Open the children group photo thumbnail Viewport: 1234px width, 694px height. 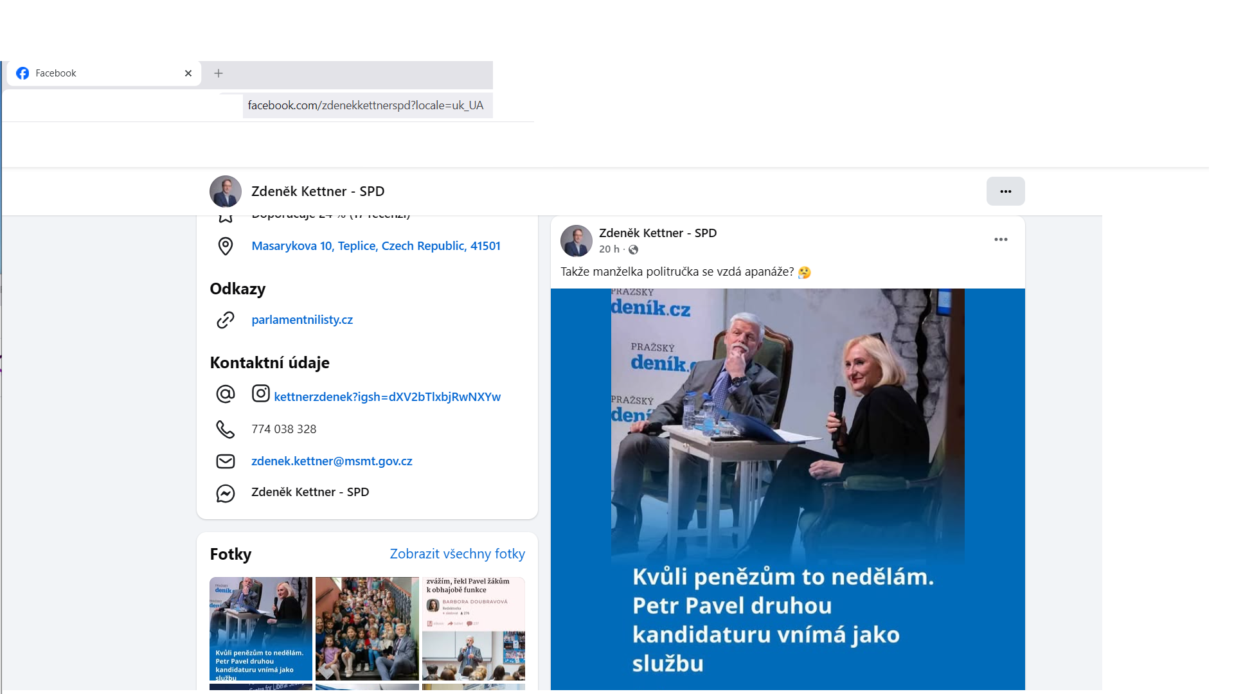point(367,628)
